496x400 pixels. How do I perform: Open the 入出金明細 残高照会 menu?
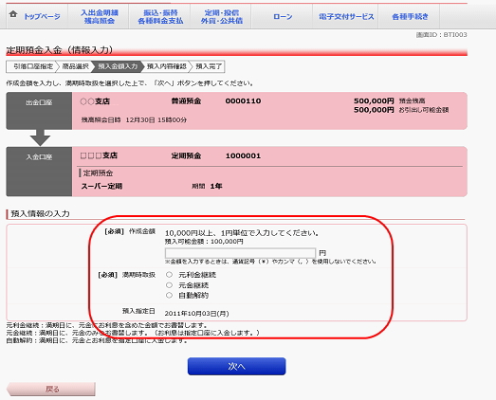click(x=100, y=16)
